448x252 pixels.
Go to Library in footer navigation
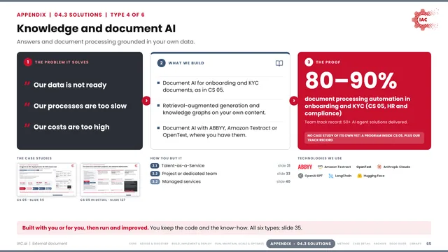coord(415,244)
